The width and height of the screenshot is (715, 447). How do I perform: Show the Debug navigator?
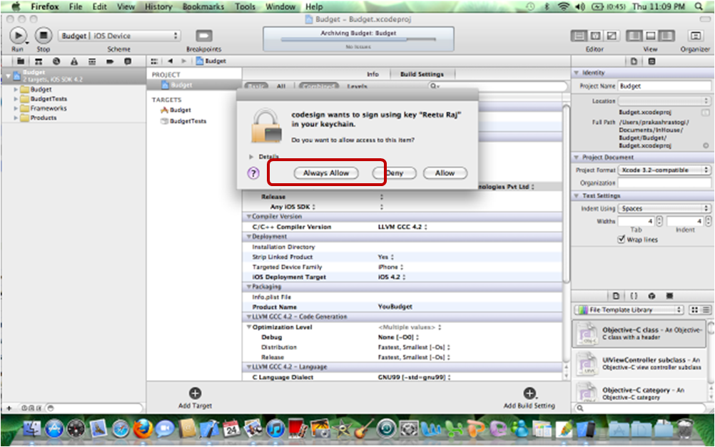[92, 61]
